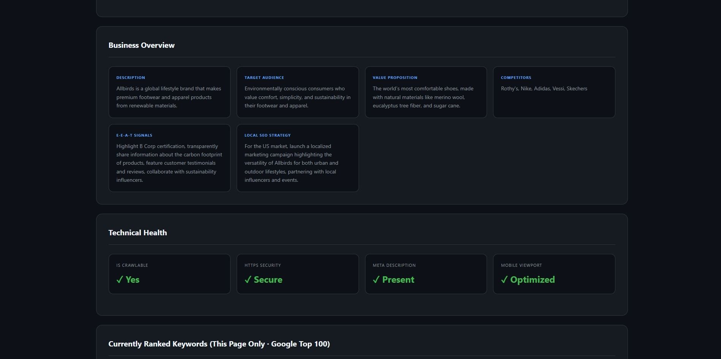Select the TARGET AUDIENCE card label

264,77
